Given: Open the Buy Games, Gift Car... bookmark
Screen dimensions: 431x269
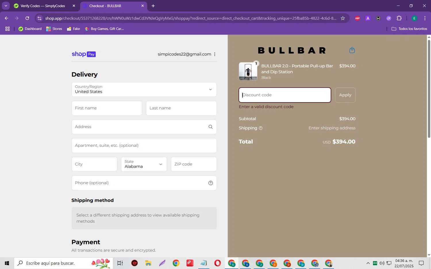Looking at the screenshot, I should pos(104,29).
